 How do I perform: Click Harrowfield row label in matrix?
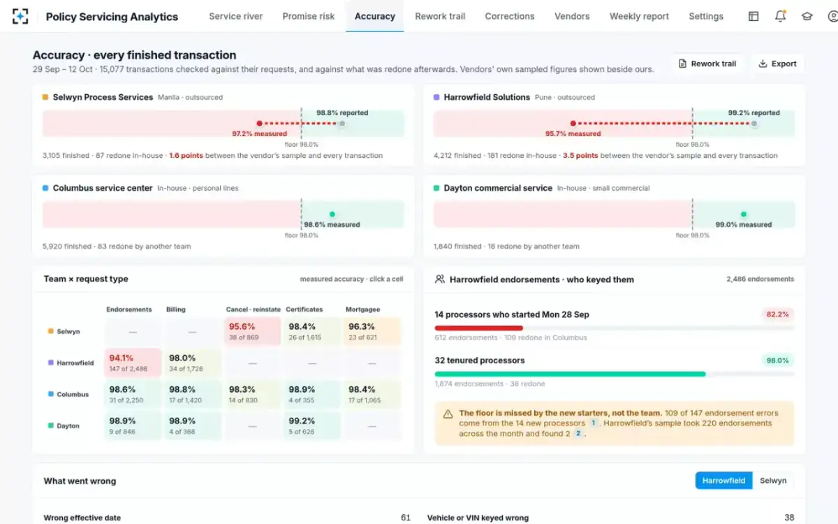[71, 363]
